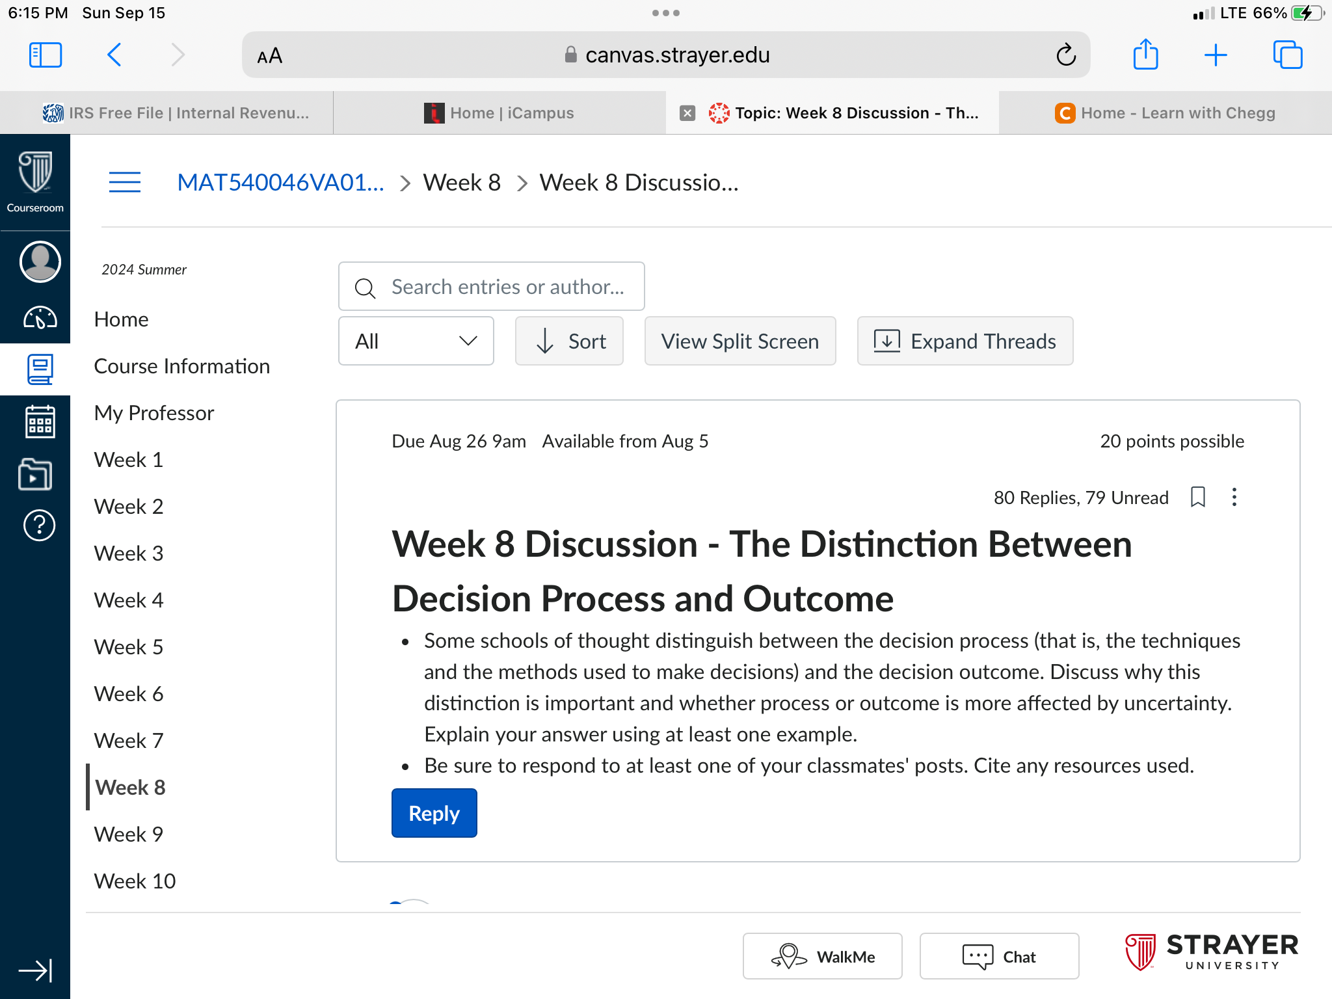Reload the page with refresh icon

[x=1066, y=55]
